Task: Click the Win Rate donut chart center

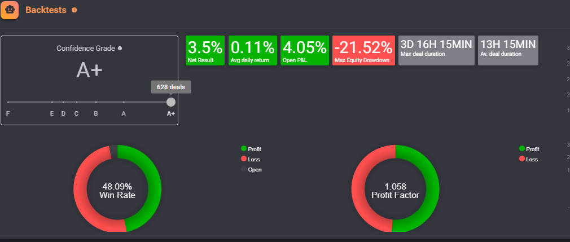Action: click(117, 191)
